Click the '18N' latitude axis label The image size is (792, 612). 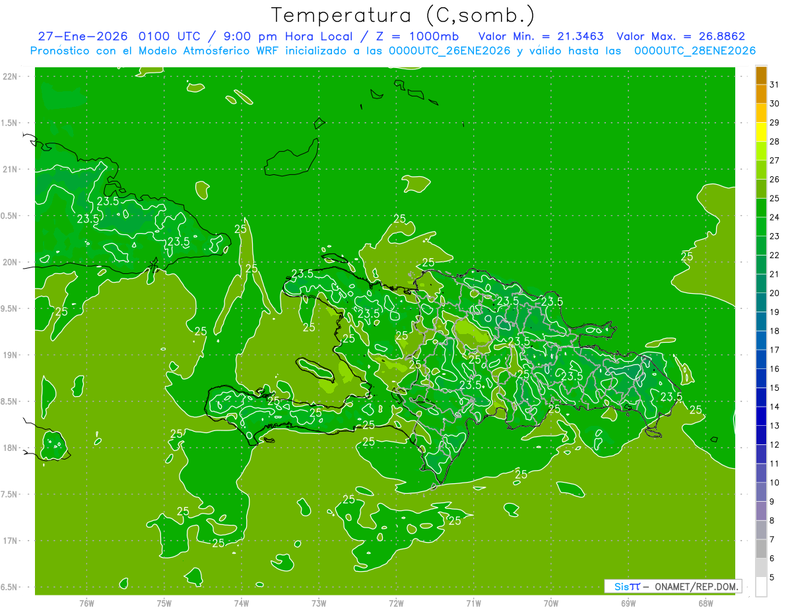point(11,448)
